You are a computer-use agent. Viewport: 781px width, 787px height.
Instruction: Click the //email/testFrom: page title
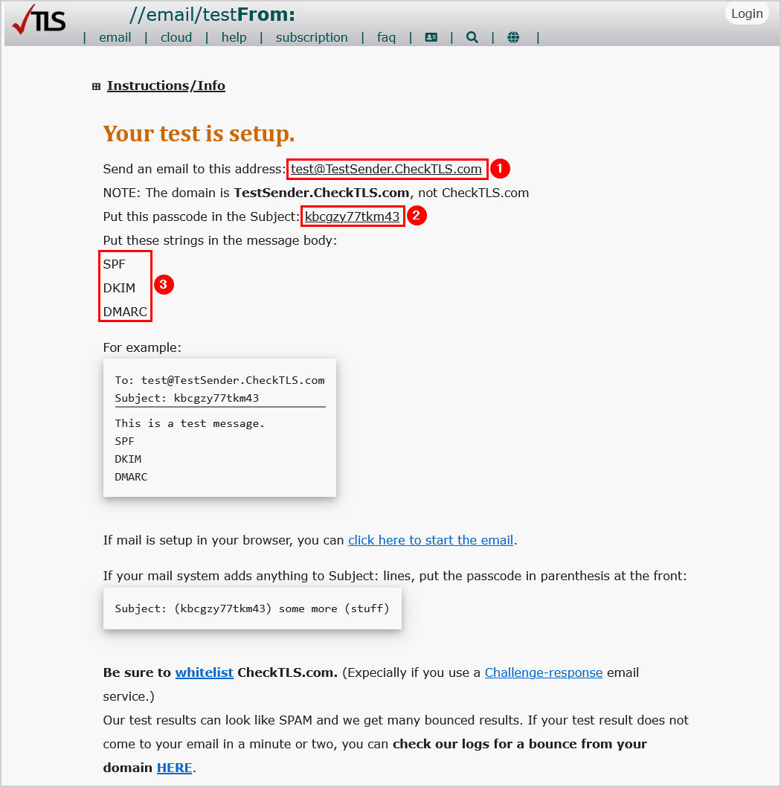[212, 15]
